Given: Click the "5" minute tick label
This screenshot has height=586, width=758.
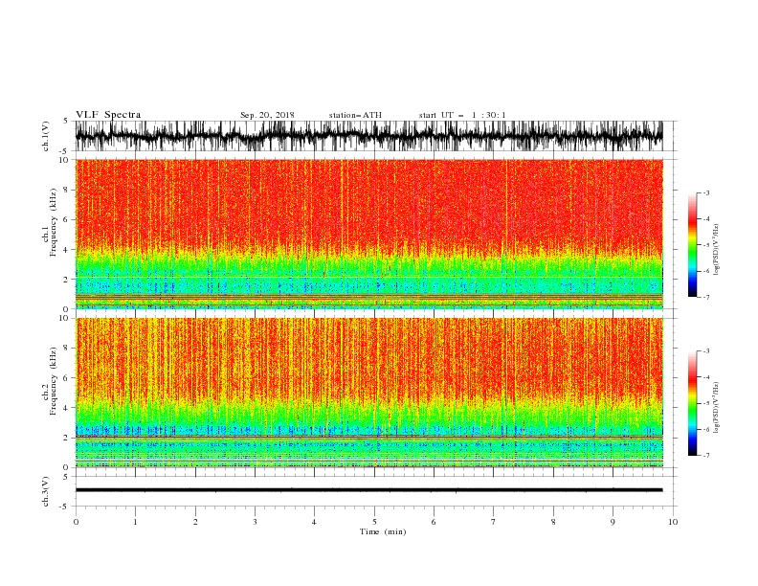Looking at the screenshot, I should (x=374, y=522).
